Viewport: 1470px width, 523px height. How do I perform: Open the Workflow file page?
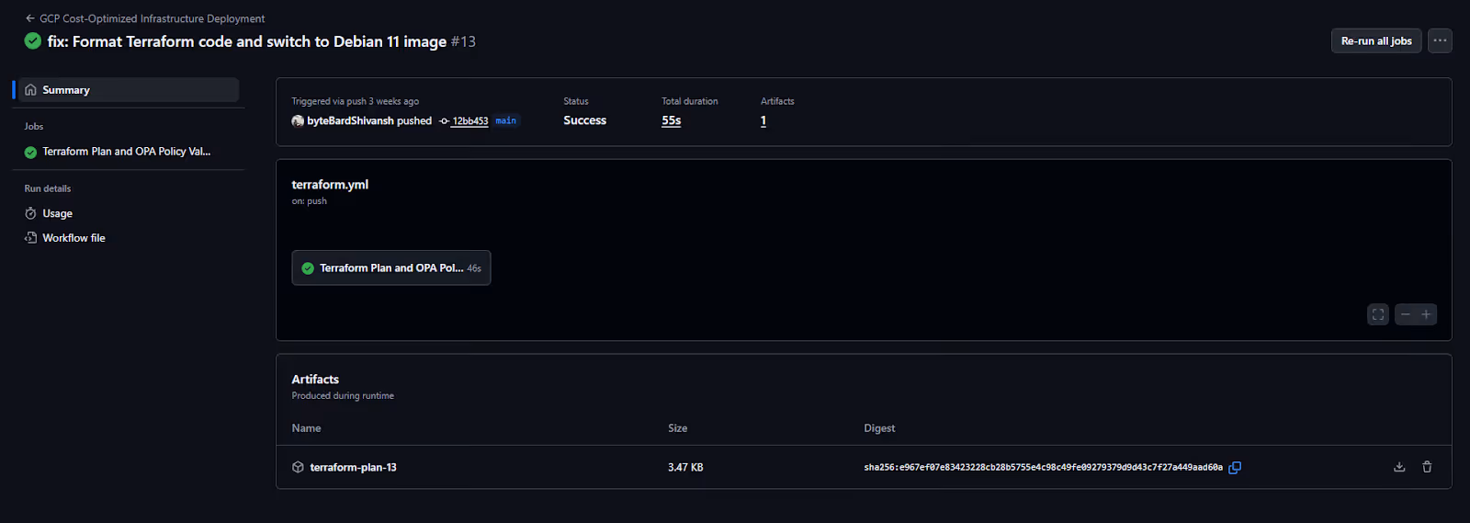click(x=73, y=238)
